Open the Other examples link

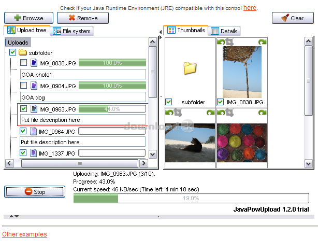(x=24, y=234)
